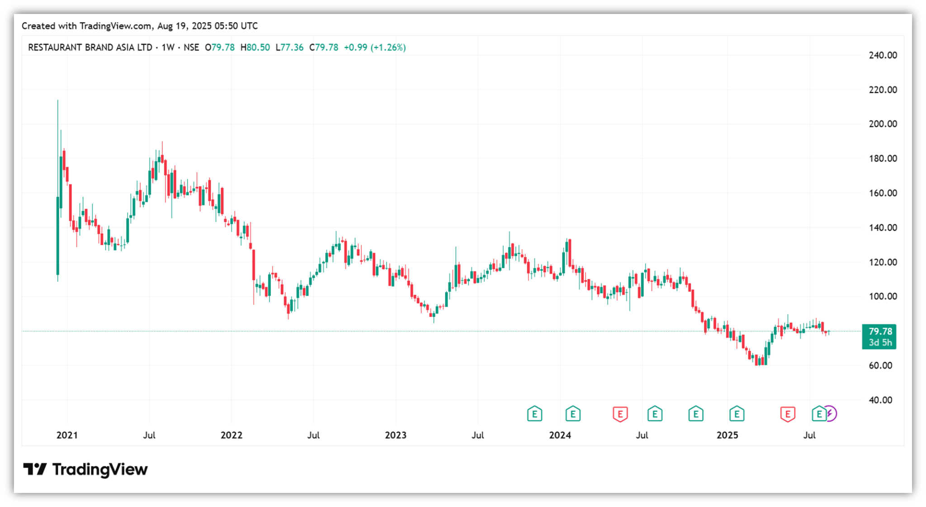Click the RESTAURANT BRAND ASIA LTD symbol title
The image size is (926, 507).
point(90,47)
